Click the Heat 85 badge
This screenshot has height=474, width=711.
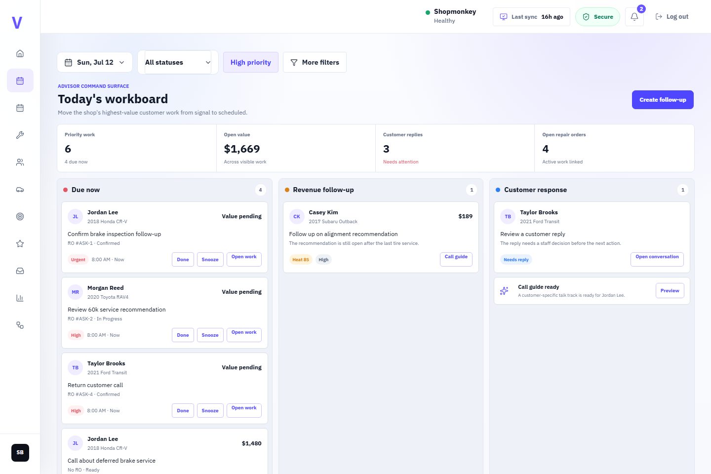pyautogui.click(x=301, y=260)
